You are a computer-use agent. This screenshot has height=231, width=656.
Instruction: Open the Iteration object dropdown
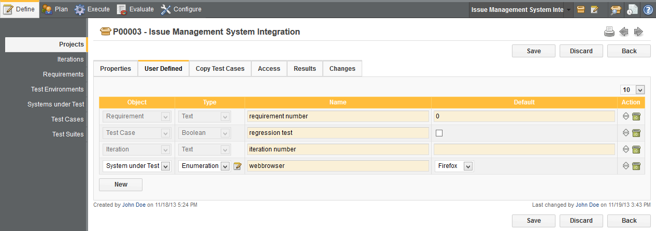(x=136, y=149)
